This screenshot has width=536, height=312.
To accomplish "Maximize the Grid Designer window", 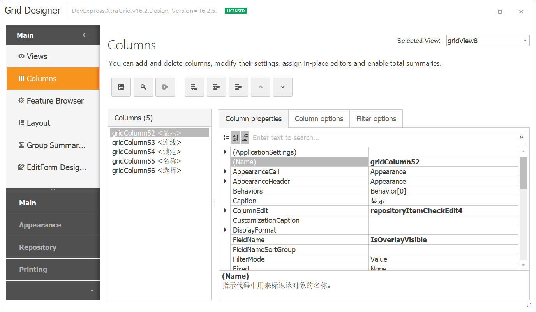I will tap(500, 12).
